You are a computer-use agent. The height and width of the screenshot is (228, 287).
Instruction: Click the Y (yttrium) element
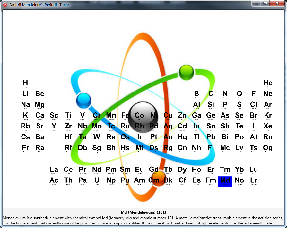(54, 127)
